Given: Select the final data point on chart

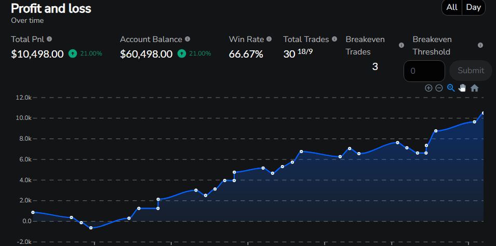Looking at the screenshot, I should click(484, 113).
